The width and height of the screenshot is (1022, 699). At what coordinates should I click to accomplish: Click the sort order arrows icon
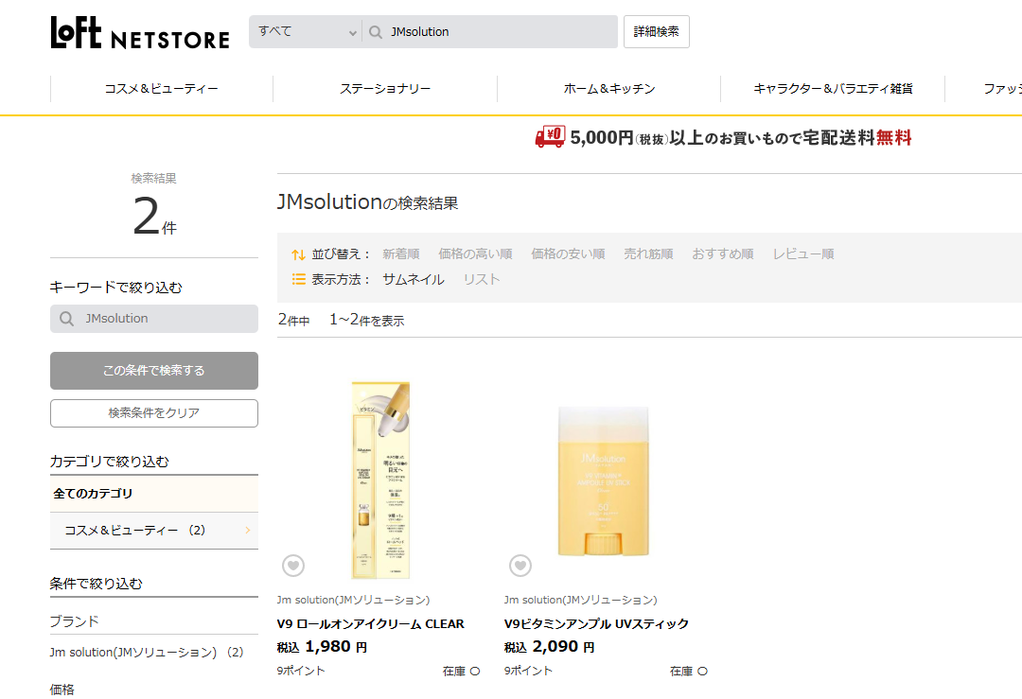pos(298,254)
